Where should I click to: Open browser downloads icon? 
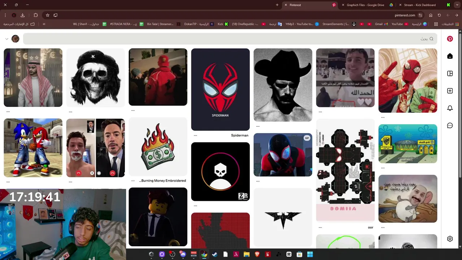(22, 15)
